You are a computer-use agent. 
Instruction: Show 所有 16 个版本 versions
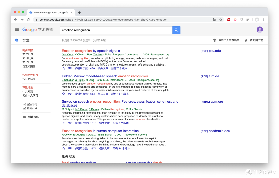click(x=120, y=94)
